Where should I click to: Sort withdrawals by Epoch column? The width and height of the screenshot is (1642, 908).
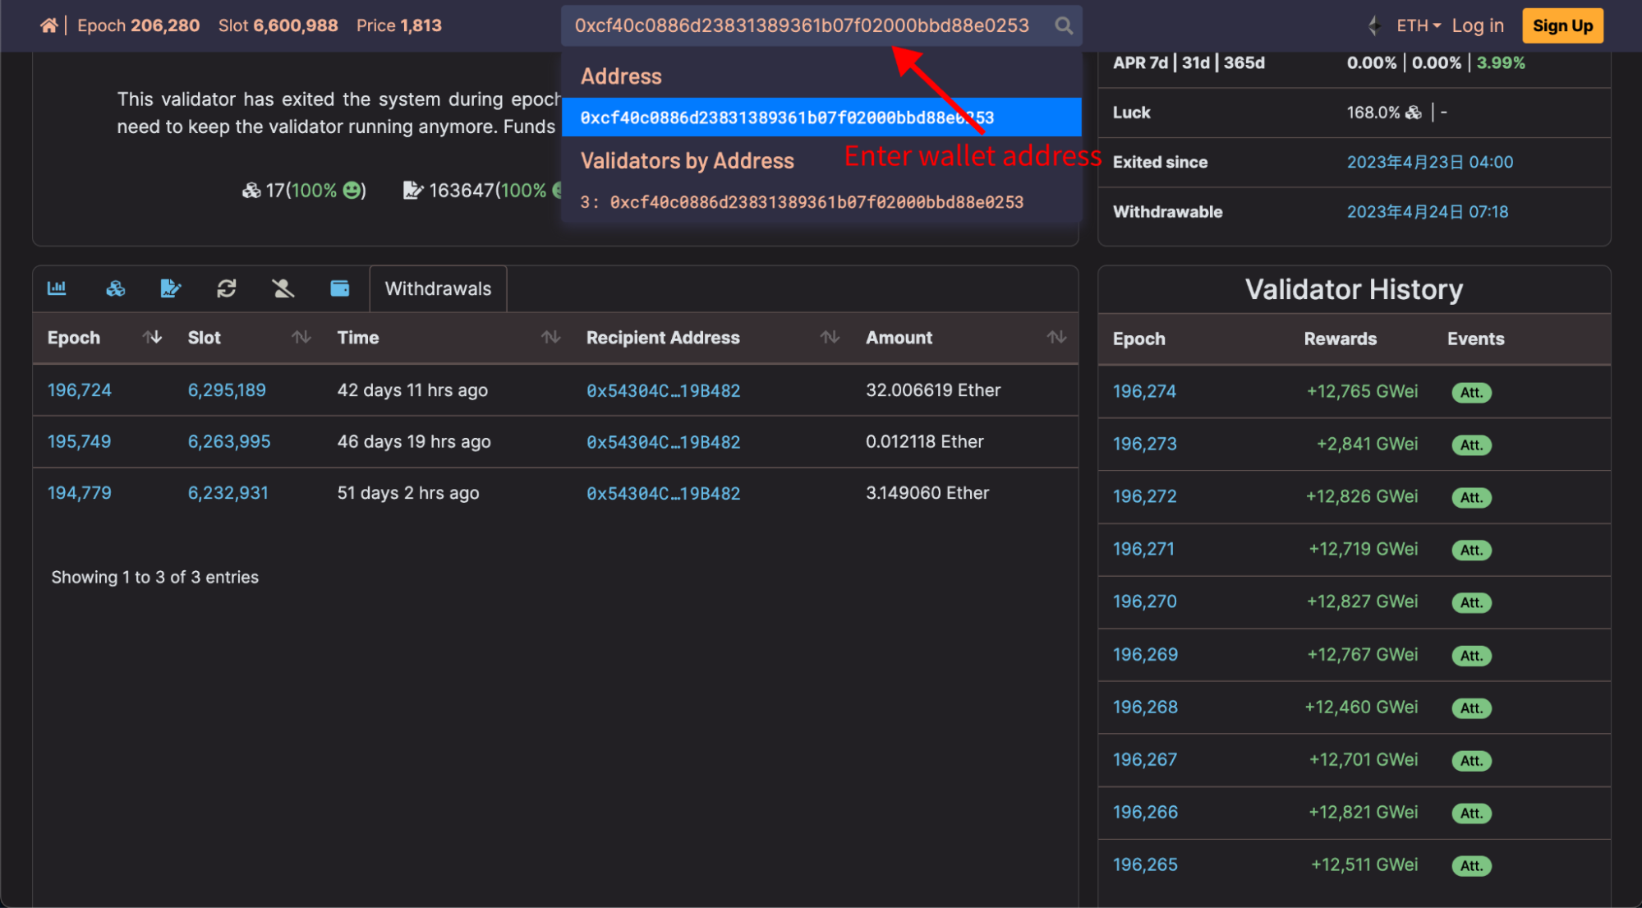[152, 337]
